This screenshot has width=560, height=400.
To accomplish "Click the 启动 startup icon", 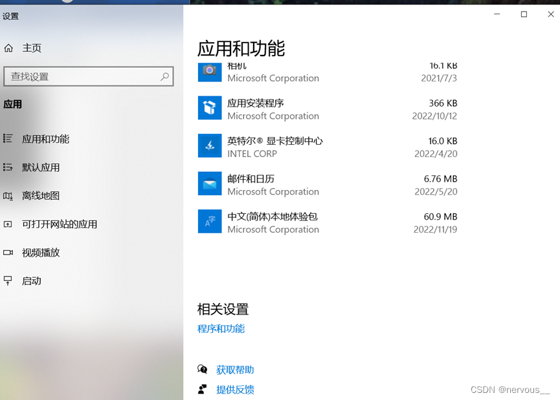I will coord(8,281).
